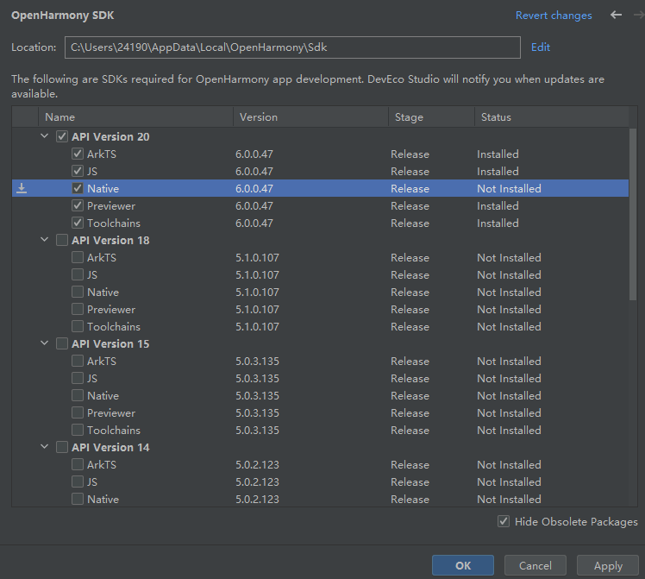Viewport: 645px width, 579px height.
Task: Check JS 5.0.2.123 checkbox
Action: point(78,482)
